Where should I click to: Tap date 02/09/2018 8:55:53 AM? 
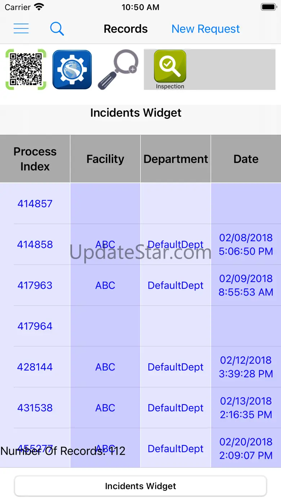click(246, 285)
